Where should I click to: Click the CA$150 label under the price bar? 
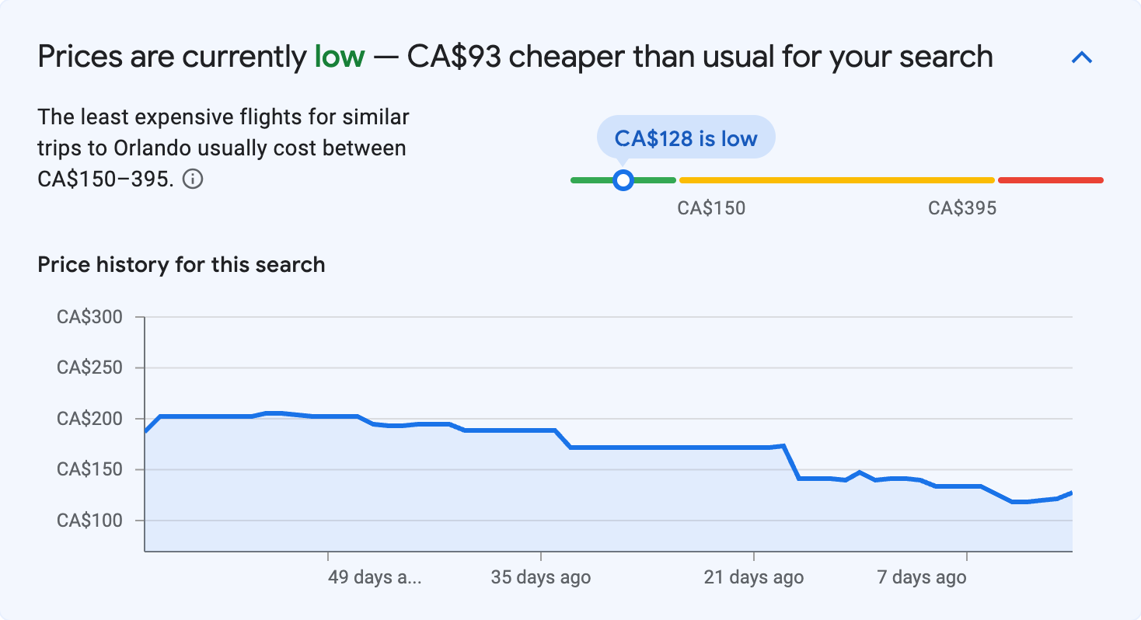pos(713,207)
